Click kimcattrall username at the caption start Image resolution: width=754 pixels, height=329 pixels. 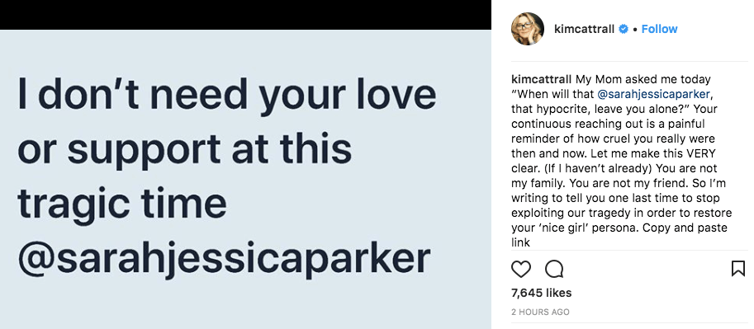click(x=541, y=79)
